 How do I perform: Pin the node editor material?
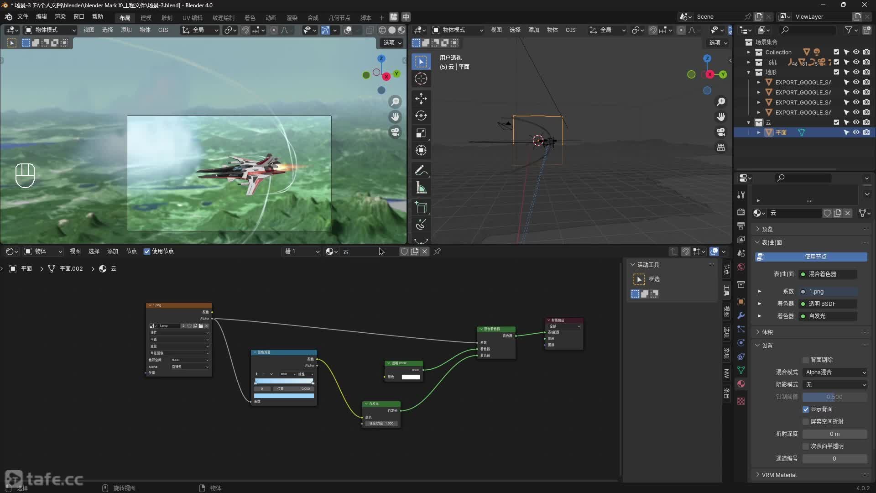(x=437, y=251)
